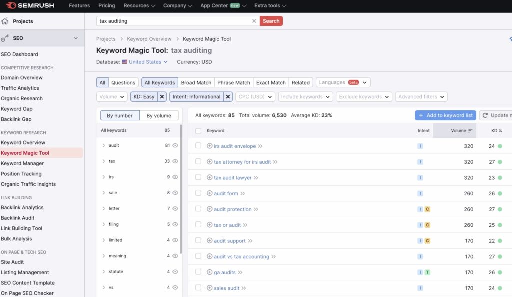Click the Volume column sort icon
The width and height of the screenshot is (512, 297).
[x=470, y=131]
